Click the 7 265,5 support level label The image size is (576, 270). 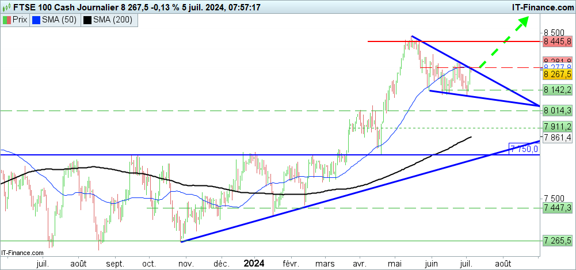point(557,240)
